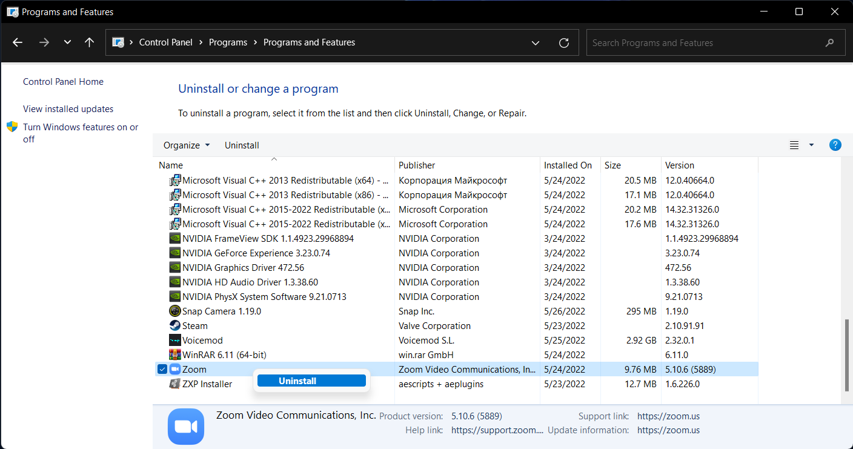Go up one level with up arrow
Viewport: 853px width, 449px height.
90,42
